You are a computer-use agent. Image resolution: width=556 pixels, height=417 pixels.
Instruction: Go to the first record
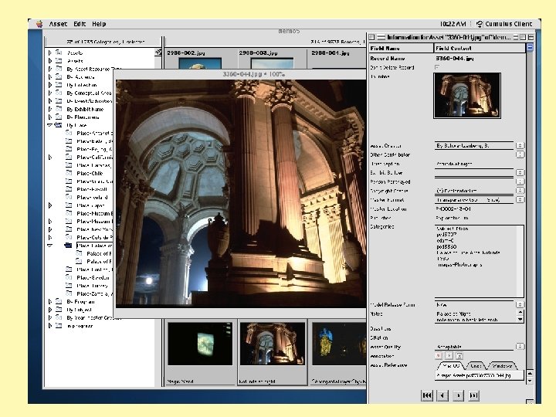(x=426, y=395)
